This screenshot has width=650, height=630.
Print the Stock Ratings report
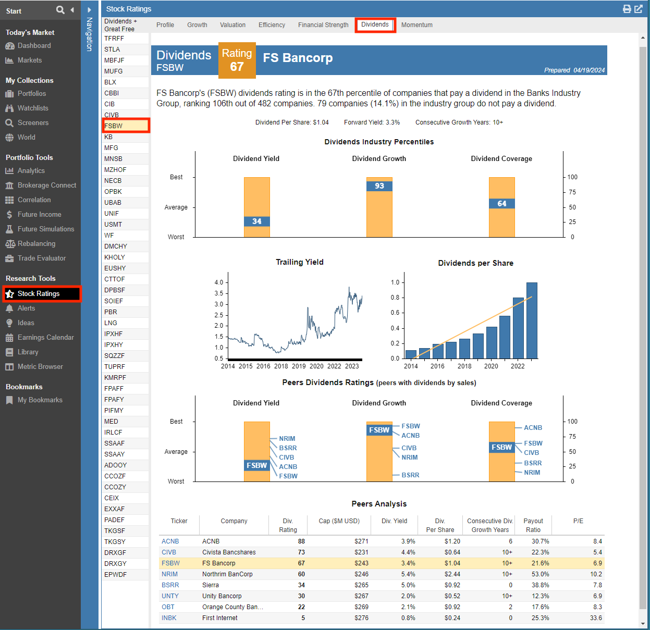pos(627,9)
